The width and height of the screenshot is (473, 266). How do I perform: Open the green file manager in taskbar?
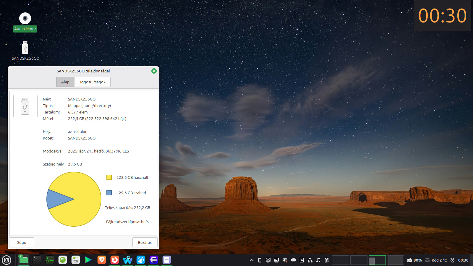pyautogui.click(x=23, y=260)
